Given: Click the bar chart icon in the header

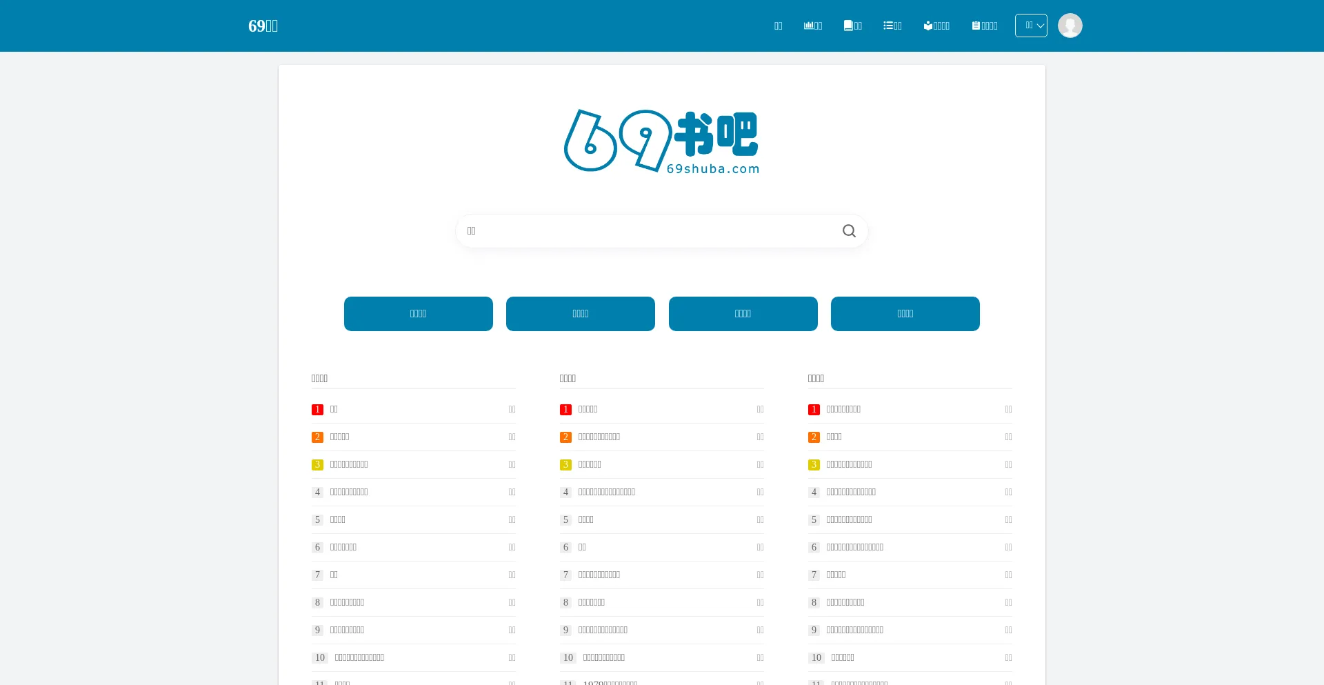Looking at the screenshot, I should click(x=808, y=26).
